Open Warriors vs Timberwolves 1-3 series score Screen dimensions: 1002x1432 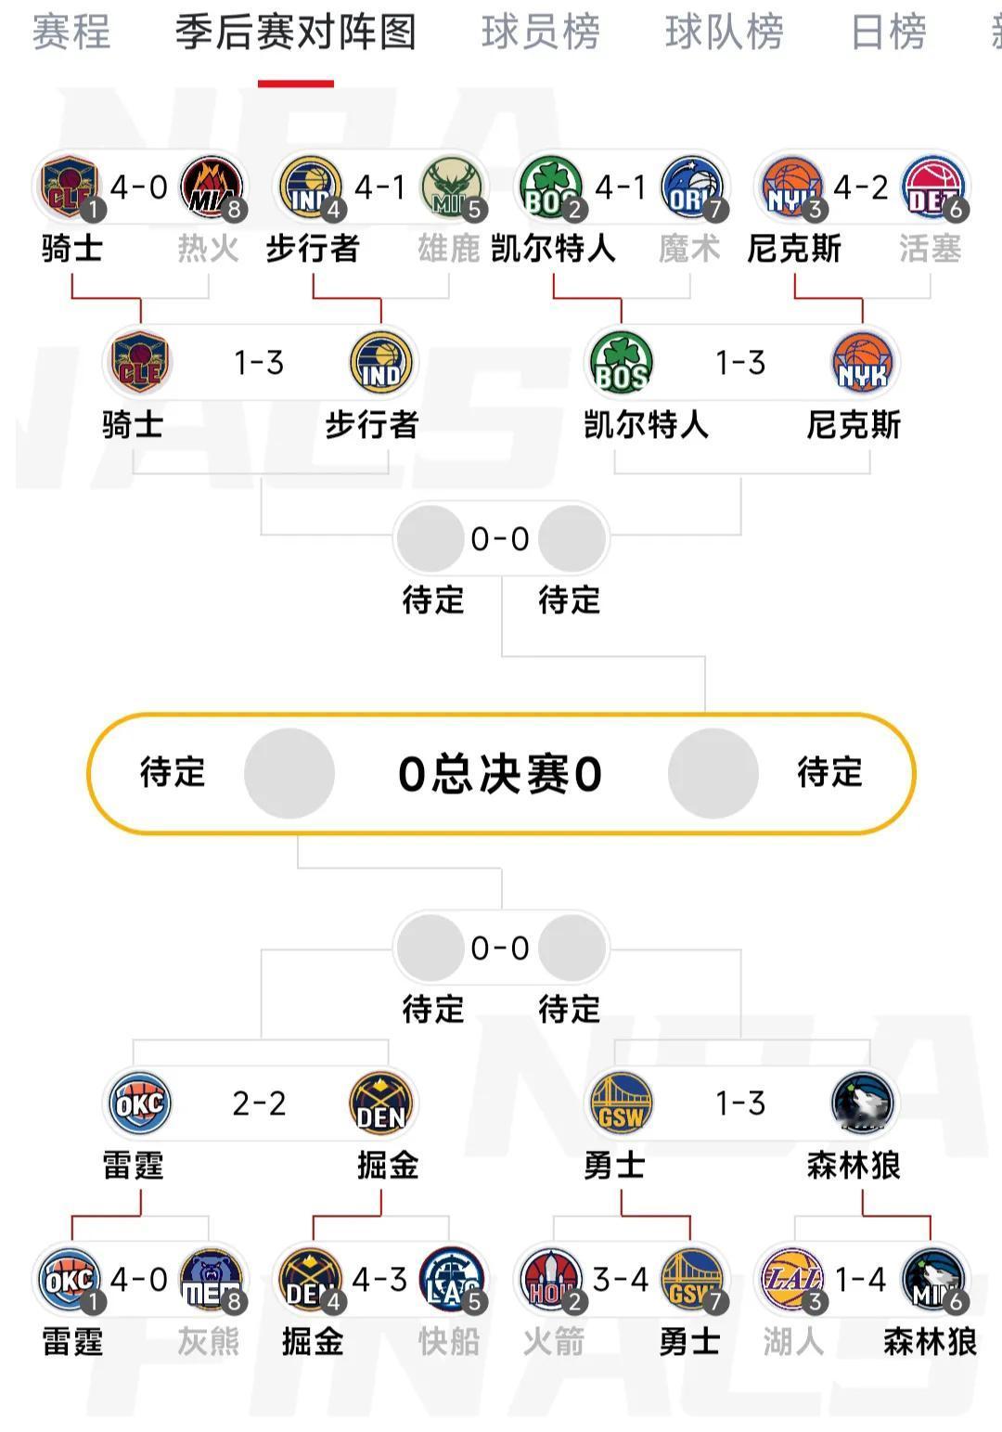(x=740, y=1103)
